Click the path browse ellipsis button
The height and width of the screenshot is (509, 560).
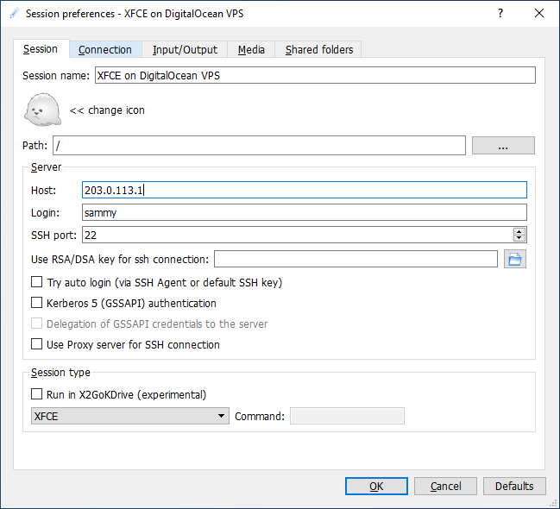(503, 146)
